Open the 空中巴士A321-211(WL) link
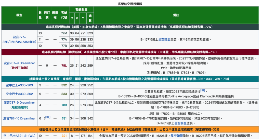This screenshot has height=139, width=261. pyautogui.click(x=19, y=136)
